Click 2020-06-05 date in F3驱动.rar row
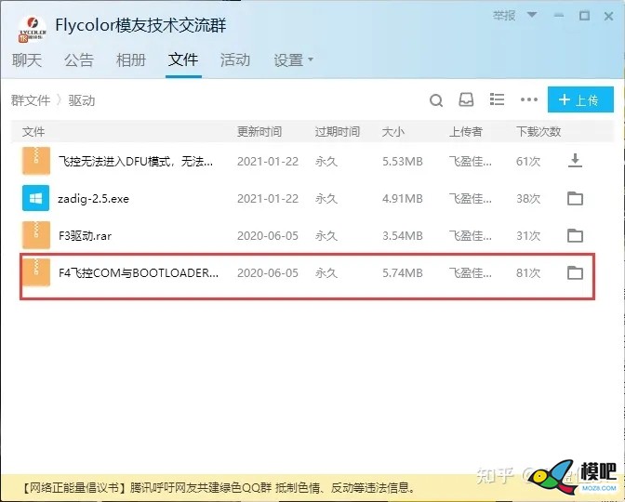 [x=268, y=235]
